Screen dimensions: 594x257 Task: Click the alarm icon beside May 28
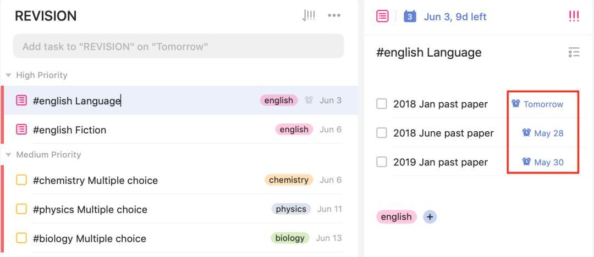pos(526,133)
